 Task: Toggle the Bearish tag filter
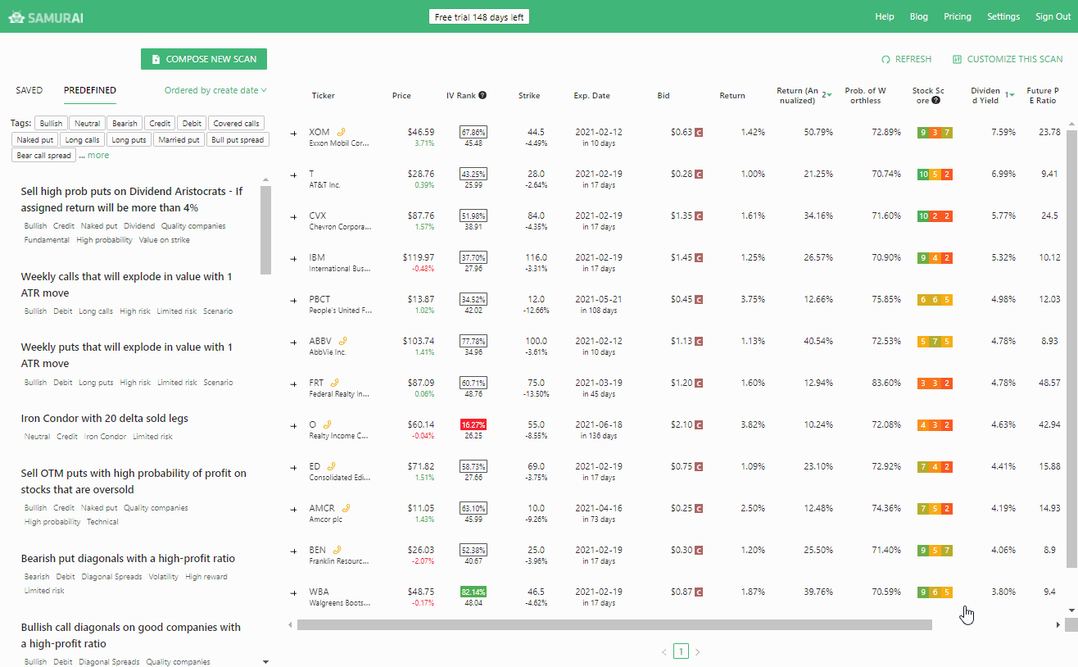[125, 124]
